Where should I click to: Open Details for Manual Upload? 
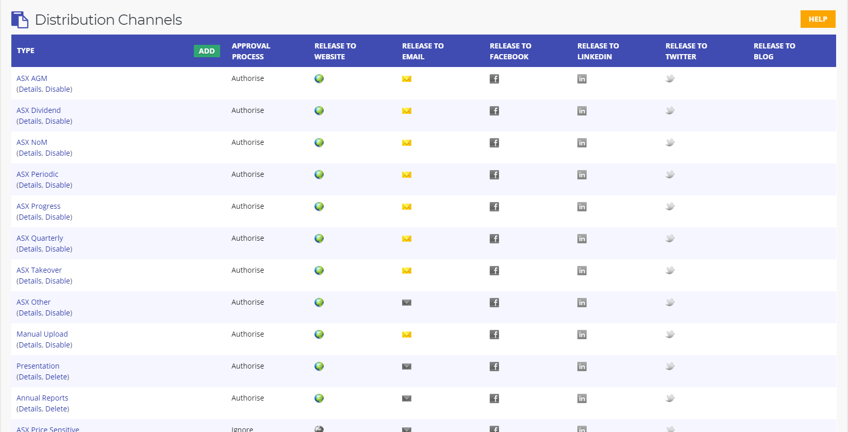(30, 345)
